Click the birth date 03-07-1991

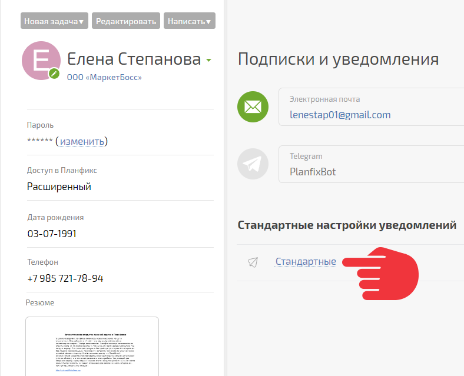(x=52, y=234)
